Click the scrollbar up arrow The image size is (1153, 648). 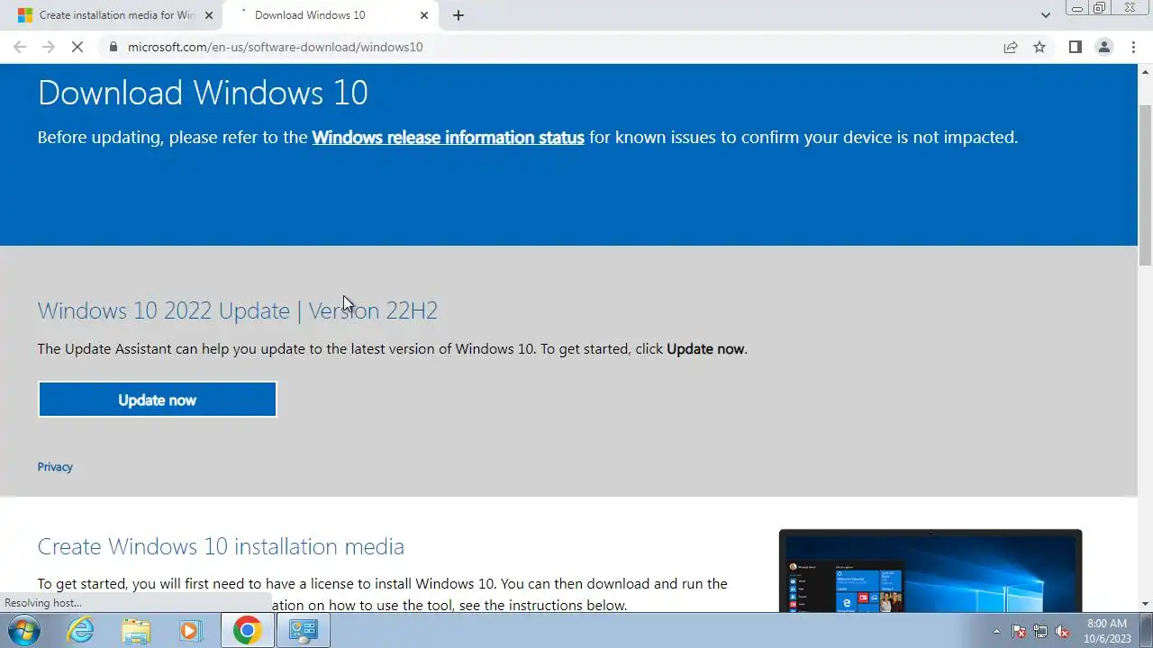coord(1146,70)
